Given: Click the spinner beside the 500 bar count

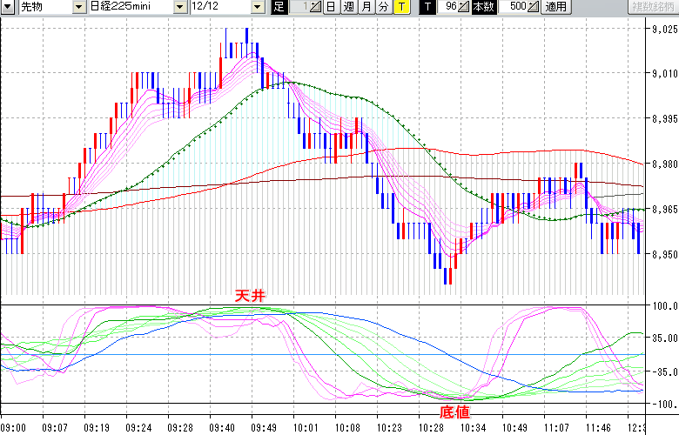Looking at the screenshot, I should [533, 7].
